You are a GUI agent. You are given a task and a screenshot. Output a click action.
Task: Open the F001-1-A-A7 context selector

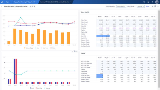tap(121, 6)
